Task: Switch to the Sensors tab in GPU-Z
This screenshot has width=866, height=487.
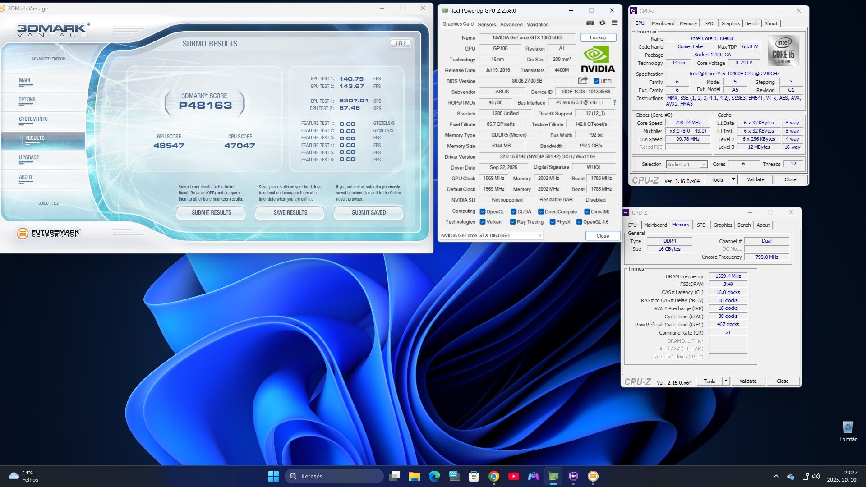Action: click(x=487, y=24)
